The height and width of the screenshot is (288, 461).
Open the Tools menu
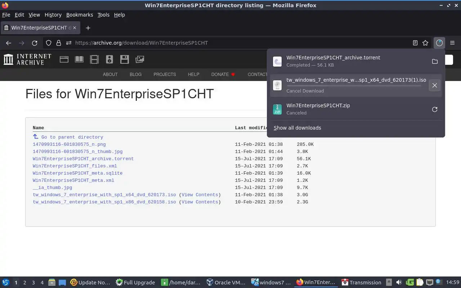103,15
